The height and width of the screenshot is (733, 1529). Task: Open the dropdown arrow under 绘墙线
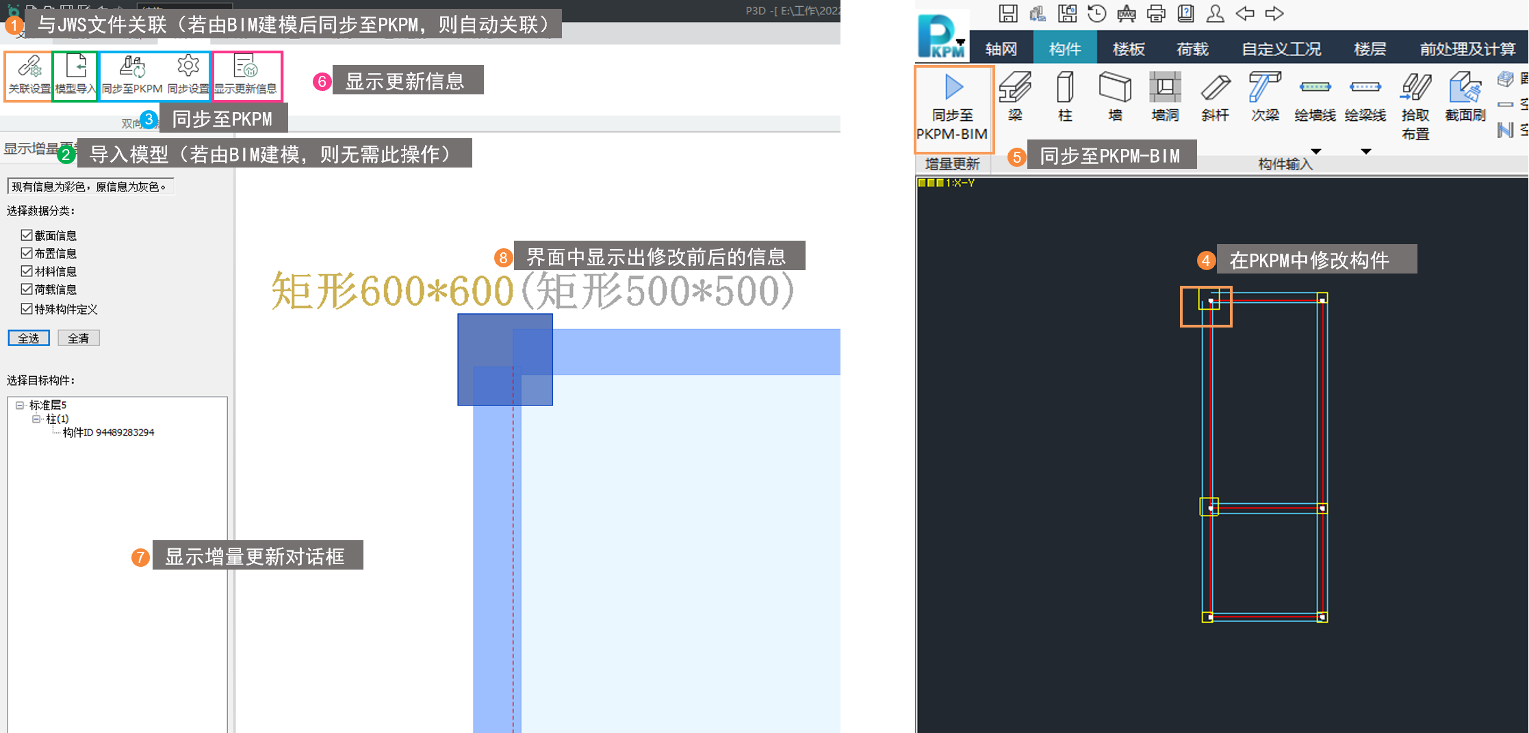click(x=1315, y=151)
